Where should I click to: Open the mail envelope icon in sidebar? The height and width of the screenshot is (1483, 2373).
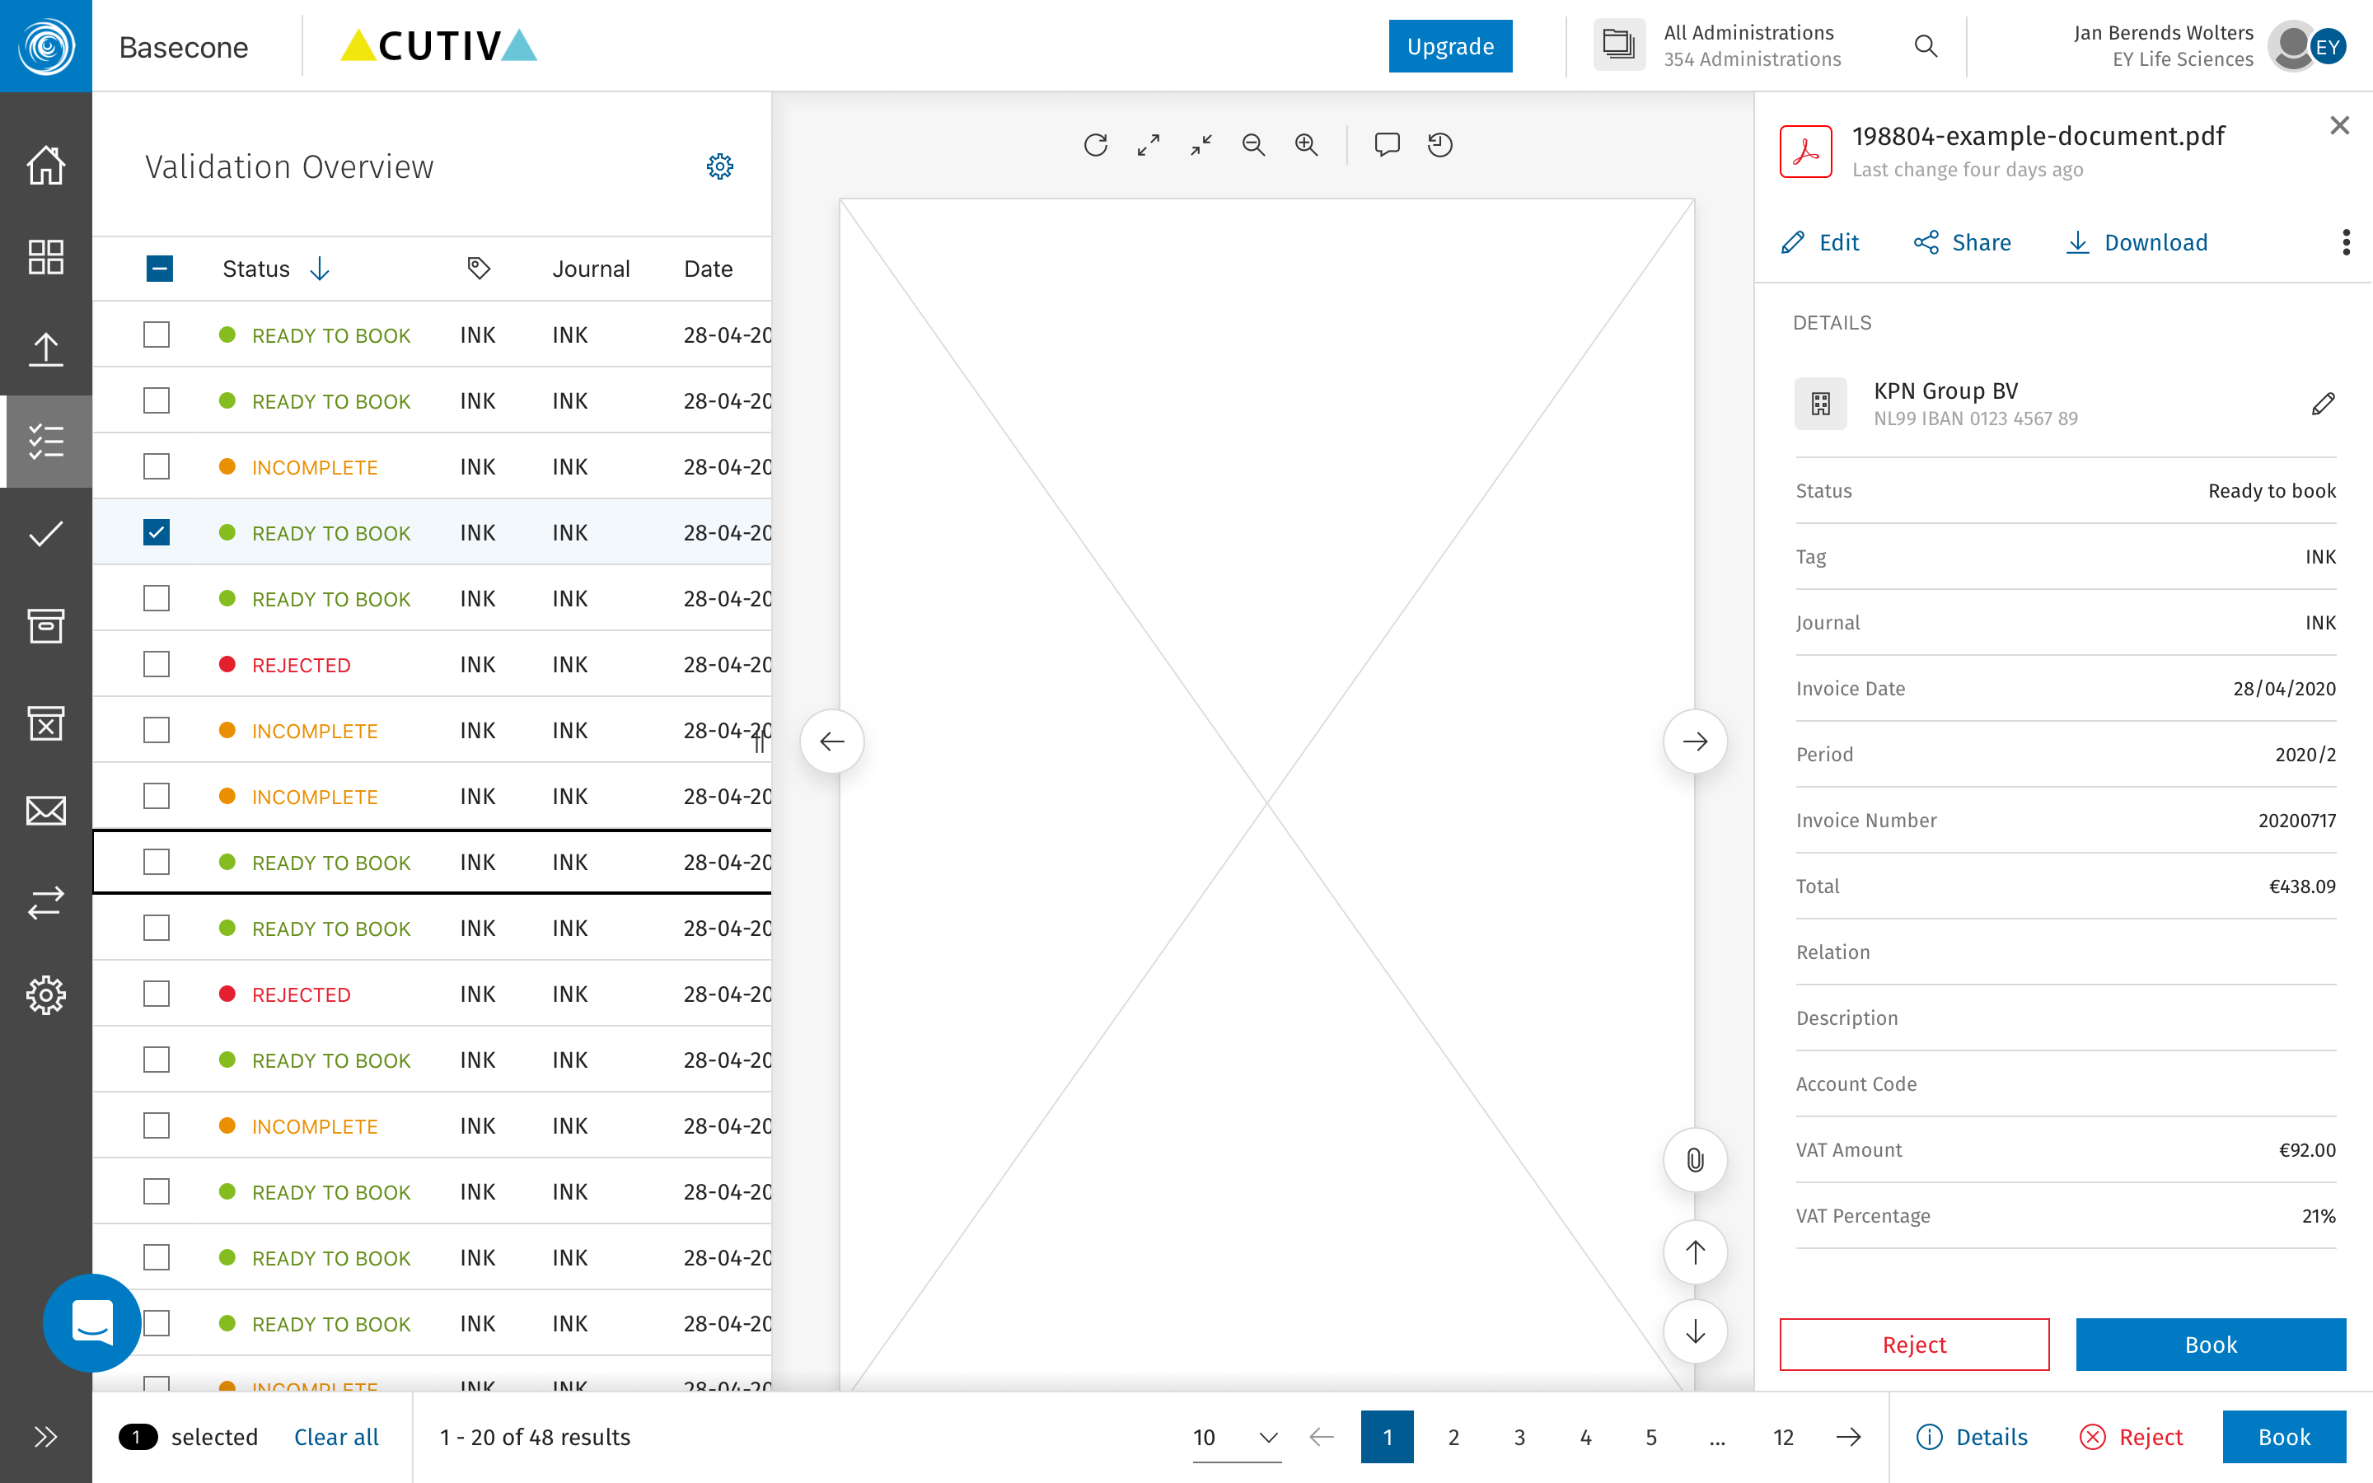[45, 812]
